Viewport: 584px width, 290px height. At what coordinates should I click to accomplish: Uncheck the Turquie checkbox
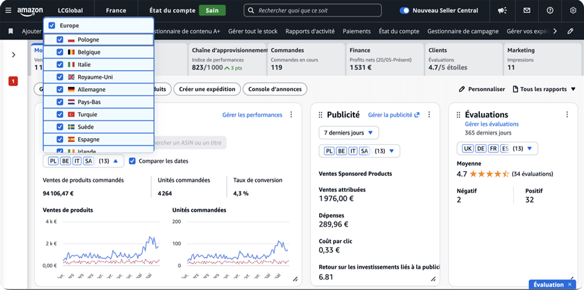click(x=60, y=115)
